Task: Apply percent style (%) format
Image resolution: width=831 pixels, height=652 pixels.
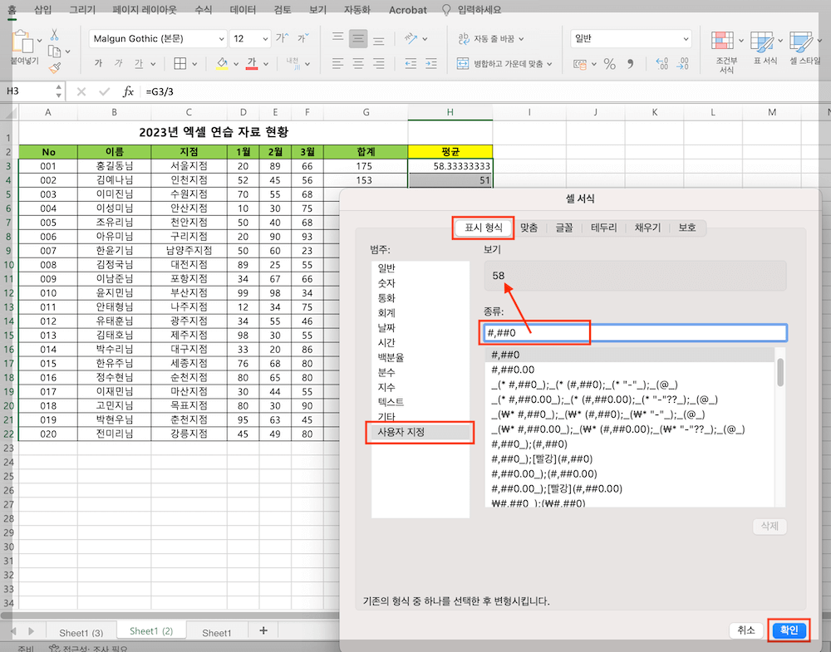Action: [x=609, y=64]
